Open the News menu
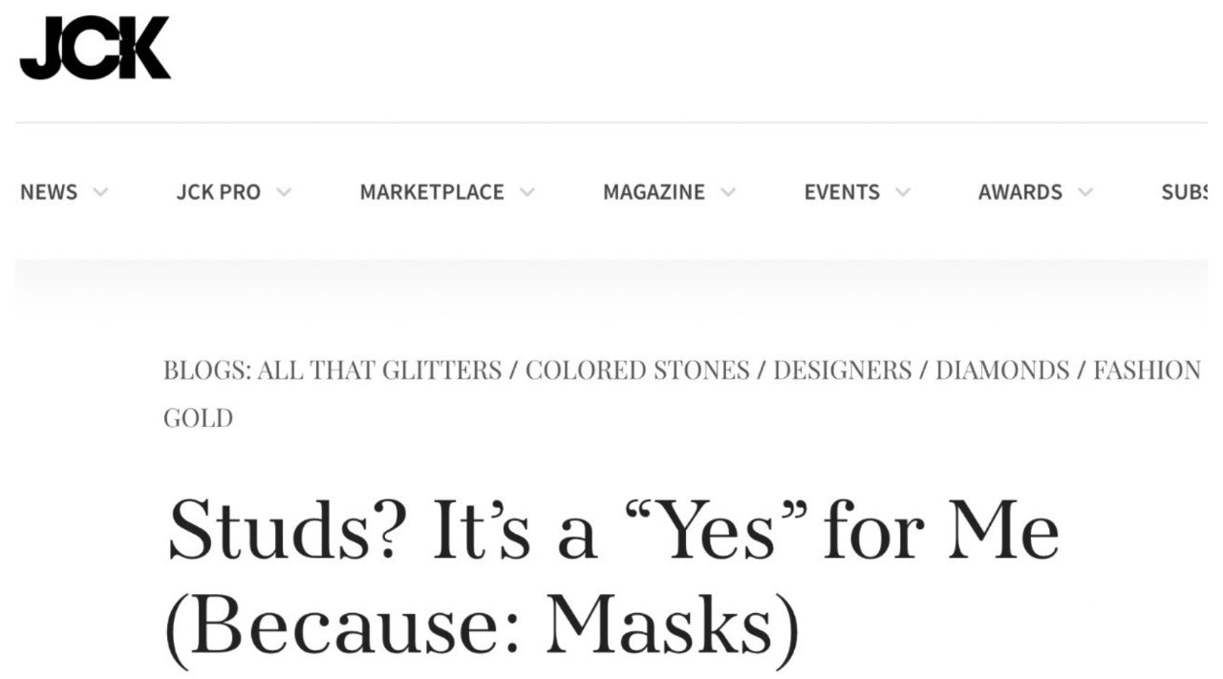 point(49,192)
